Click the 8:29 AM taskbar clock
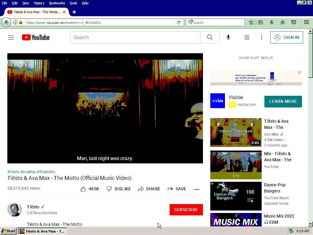 (303, 231)
